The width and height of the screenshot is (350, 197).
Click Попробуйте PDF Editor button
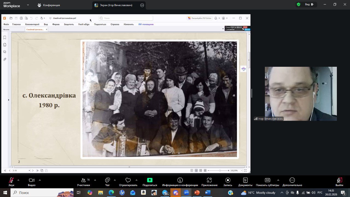200,18
